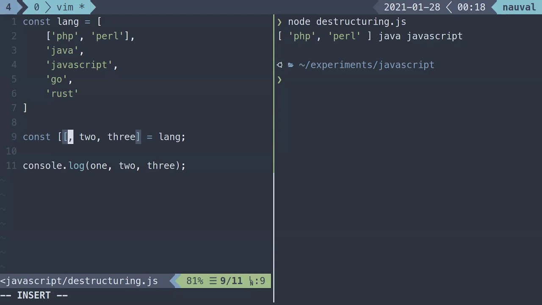Image resolution: width=542 pixels, height=305 pixels.
Task: Click the output line with java javascript
Action: [x=371, y=36]
